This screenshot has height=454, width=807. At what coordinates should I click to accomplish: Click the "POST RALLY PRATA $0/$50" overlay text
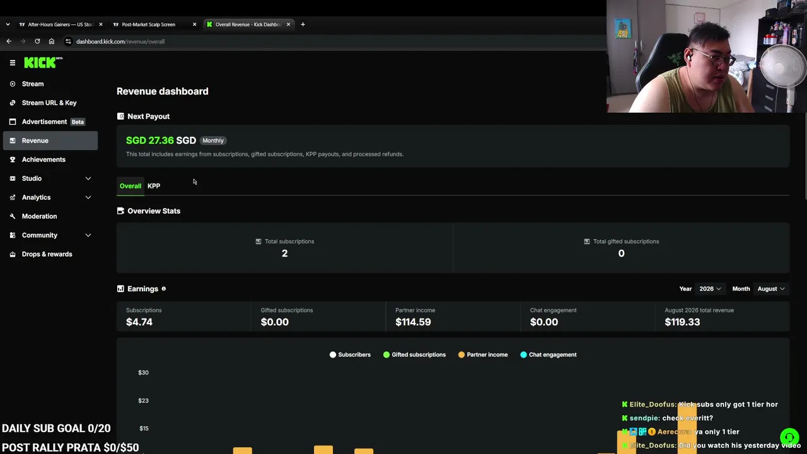pos(70,448)
